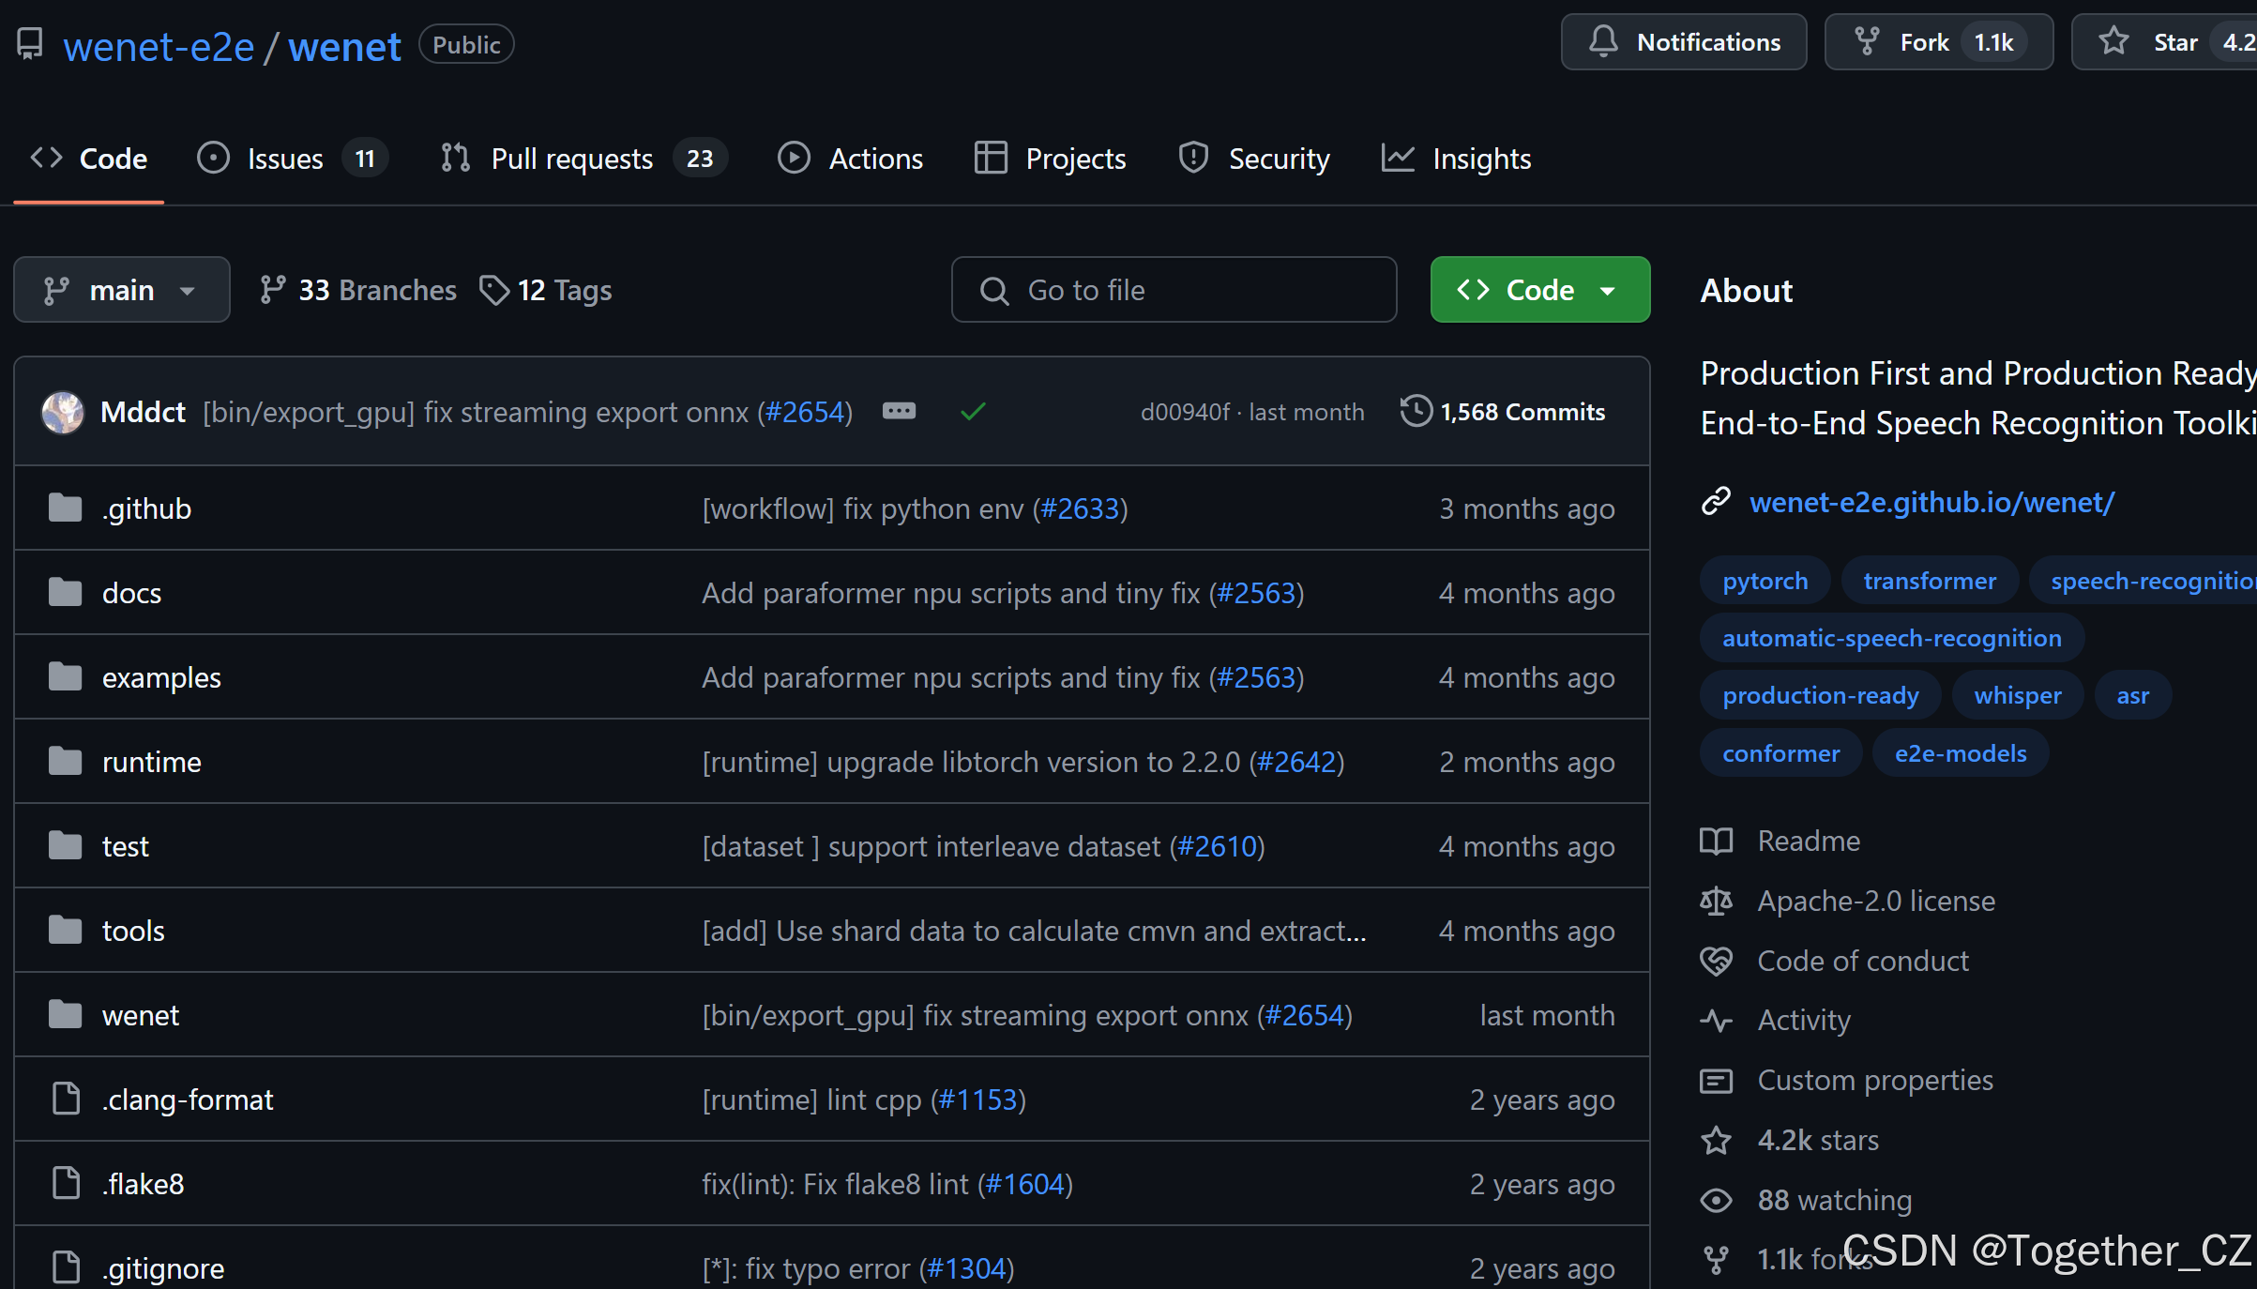
Task: Open Mddct's avatar profile picture
Action: point(63,412)
